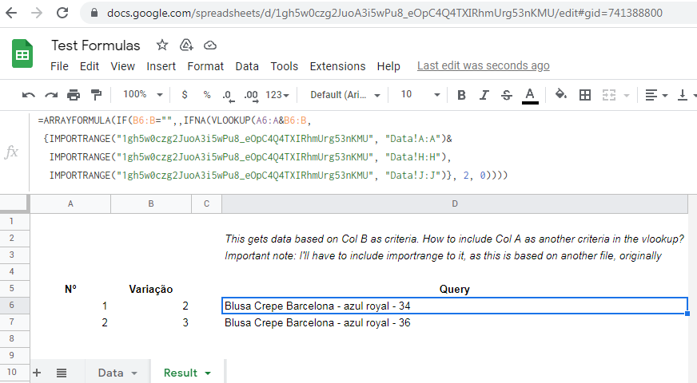Redo the last action
The width and height of the screenshot is (697, 383).
click(51, 95)
